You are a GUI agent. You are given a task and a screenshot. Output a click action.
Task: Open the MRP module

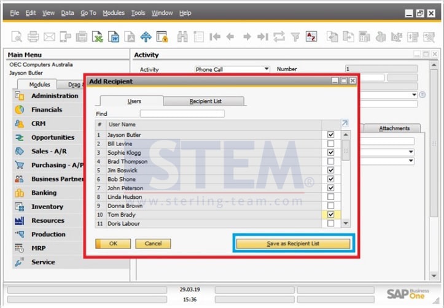pyautogui.click(x=39, y=248)
